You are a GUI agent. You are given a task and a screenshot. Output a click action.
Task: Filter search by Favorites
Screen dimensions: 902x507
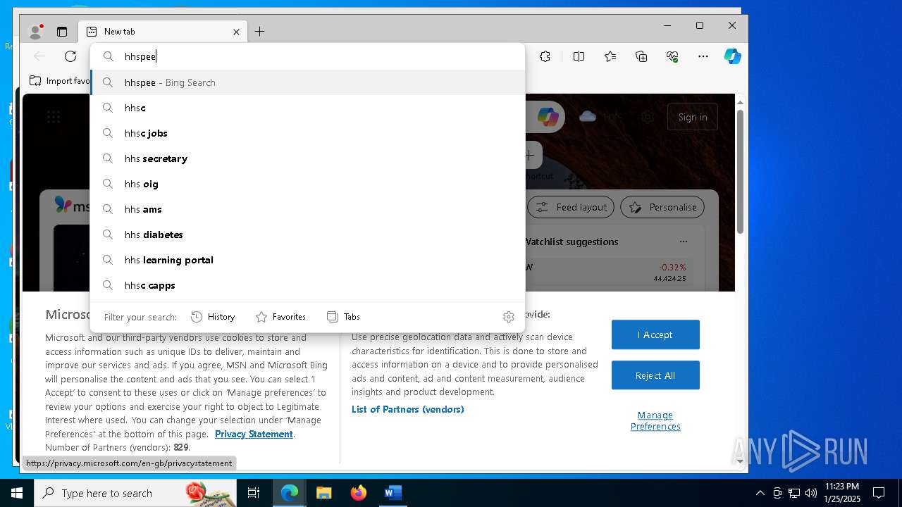point(280,317)
